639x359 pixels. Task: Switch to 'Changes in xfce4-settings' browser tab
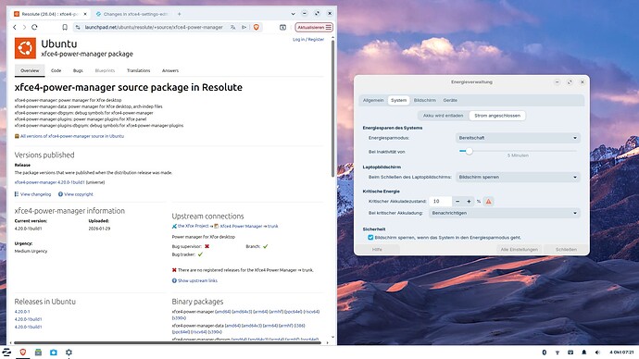pos(132,14)
